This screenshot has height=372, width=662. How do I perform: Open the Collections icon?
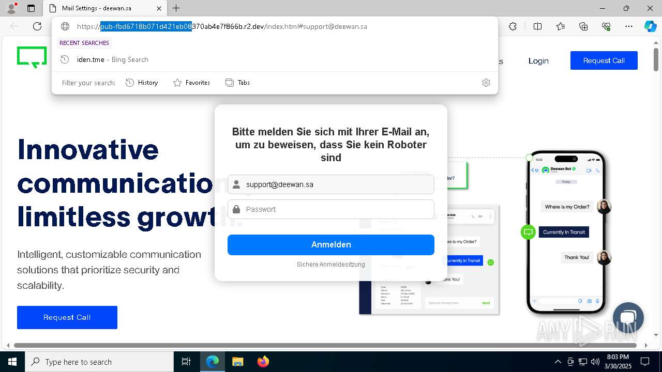[x=583, y=26]
